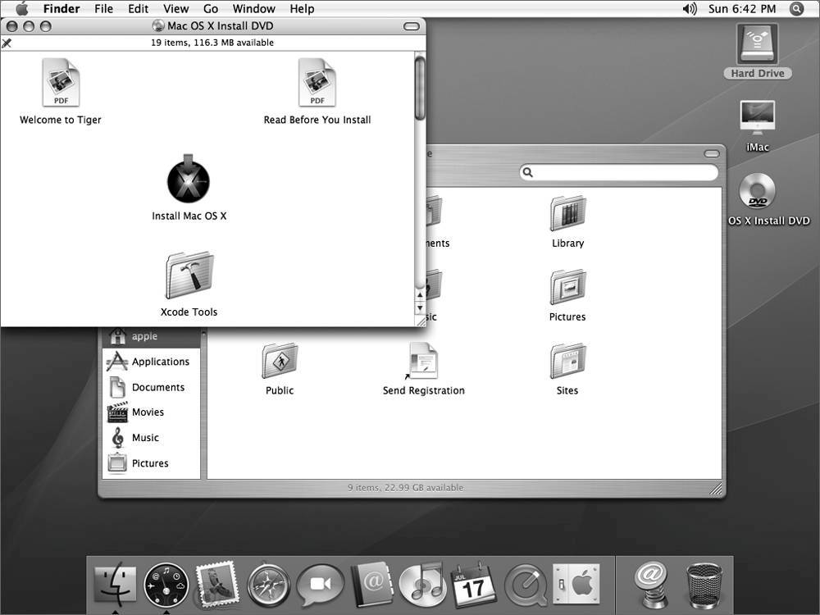This screenshot has width=820, height=615.
Task: Select Movies in the sidebar
Action: [x=152, y=412]
